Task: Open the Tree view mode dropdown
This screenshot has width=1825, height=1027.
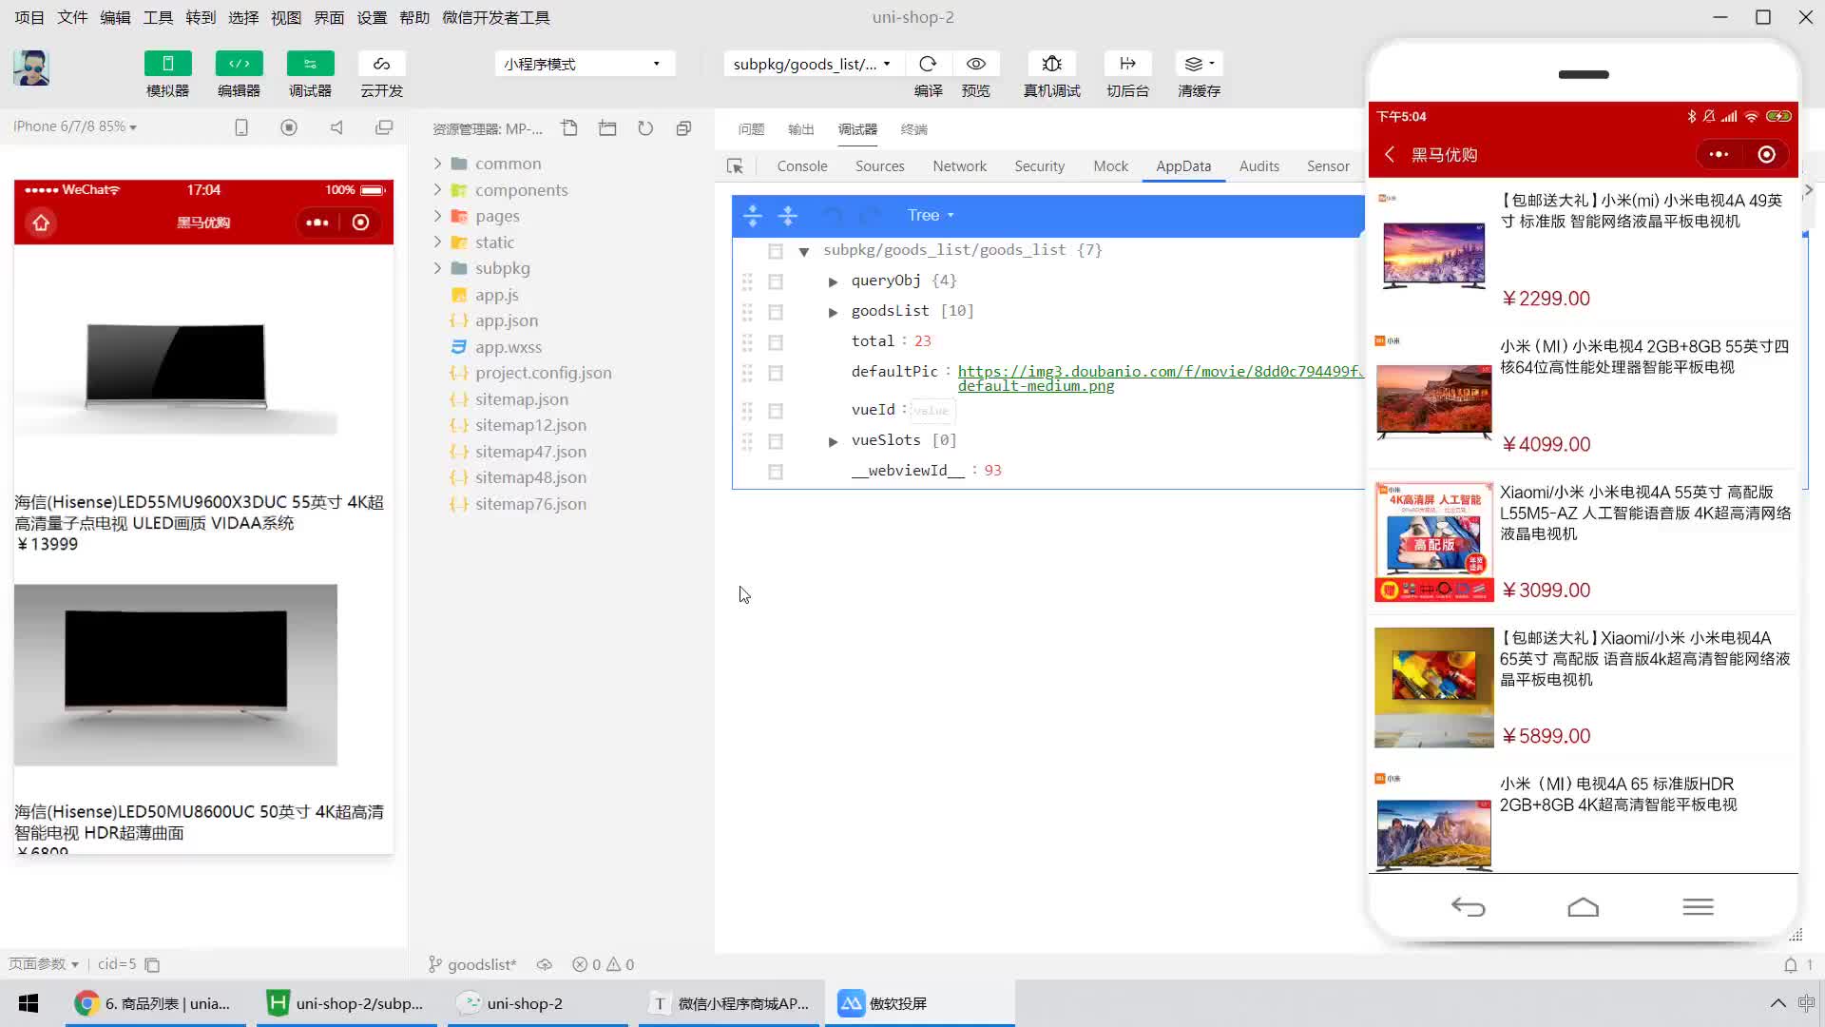Action: coord(930,216)
